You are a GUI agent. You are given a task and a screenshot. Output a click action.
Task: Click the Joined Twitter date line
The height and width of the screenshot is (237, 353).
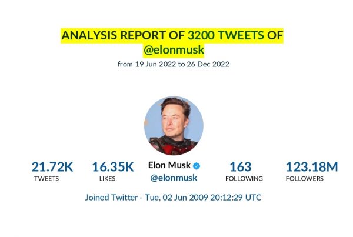(173, 198)
